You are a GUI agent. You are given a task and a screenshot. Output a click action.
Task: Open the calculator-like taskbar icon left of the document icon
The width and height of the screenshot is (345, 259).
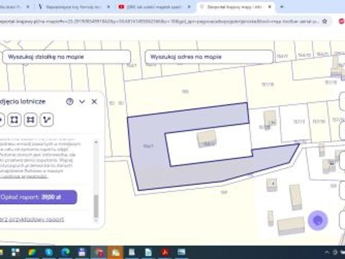(132, 252)
